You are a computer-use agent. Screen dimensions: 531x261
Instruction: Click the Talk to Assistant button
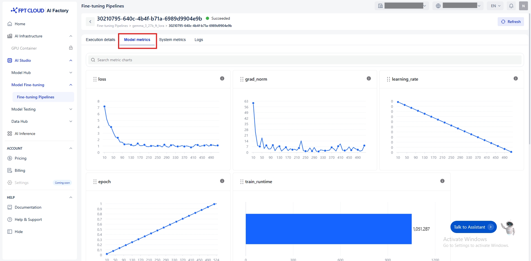473,227
